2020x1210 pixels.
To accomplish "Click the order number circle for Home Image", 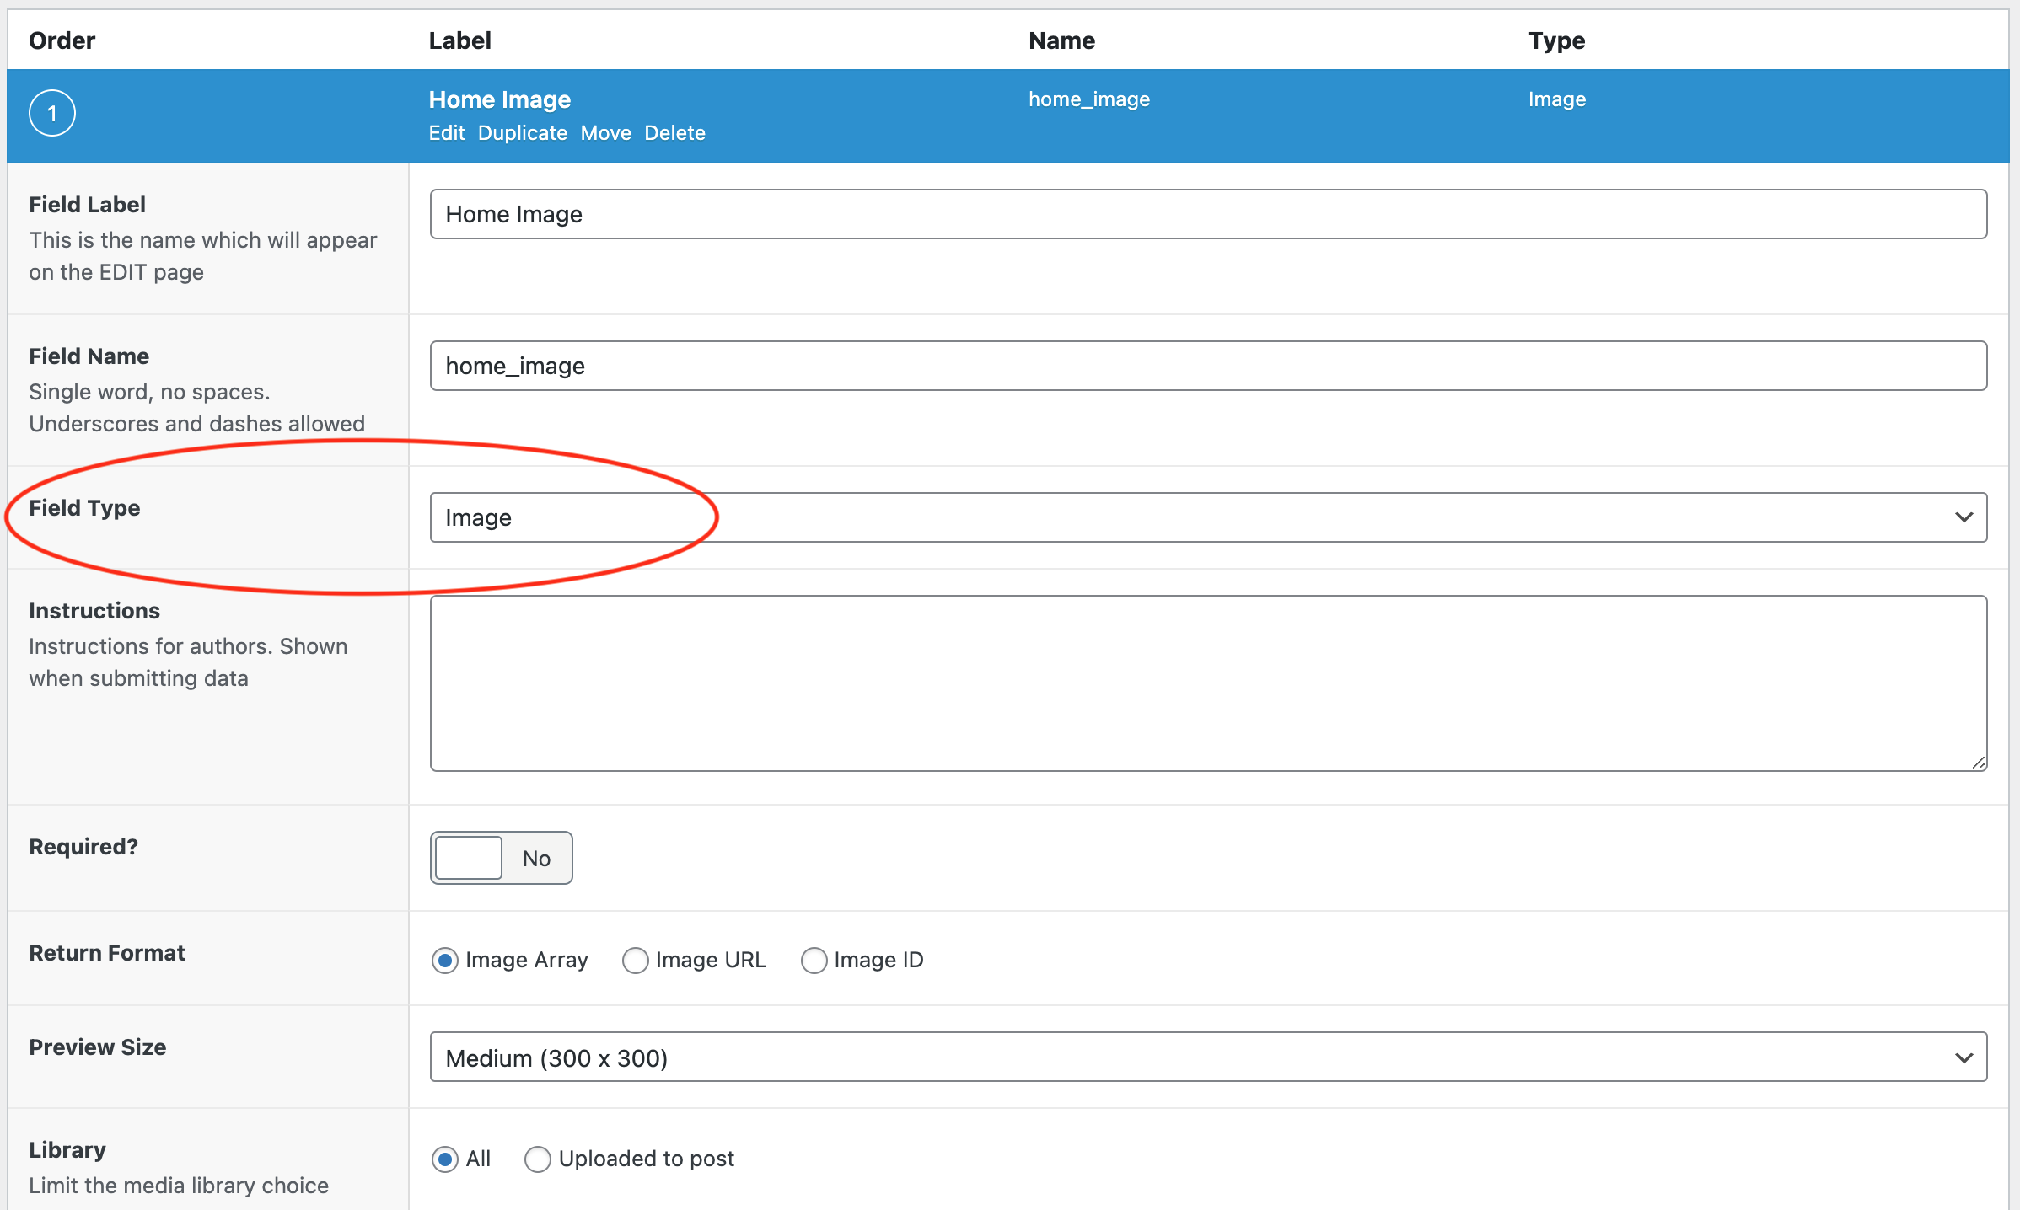I will 51,112.
